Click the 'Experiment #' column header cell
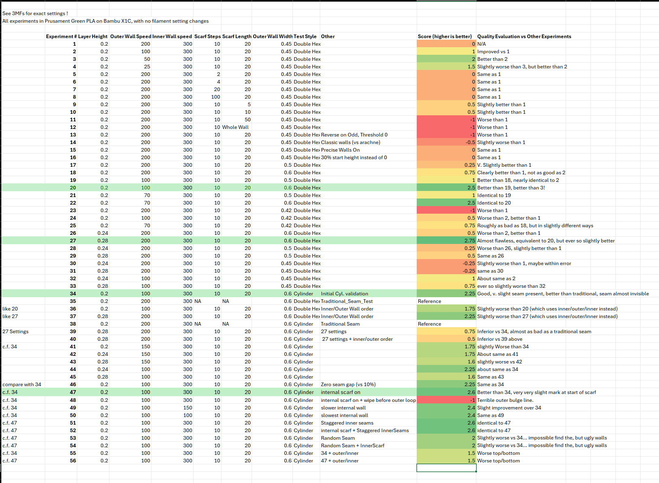 click(x=61, y=36)
